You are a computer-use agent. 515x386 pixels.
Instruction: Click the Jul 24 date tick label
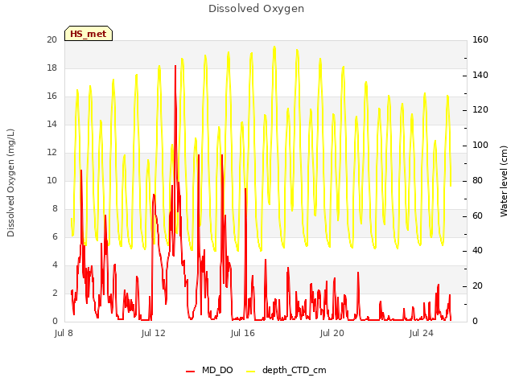422,333
